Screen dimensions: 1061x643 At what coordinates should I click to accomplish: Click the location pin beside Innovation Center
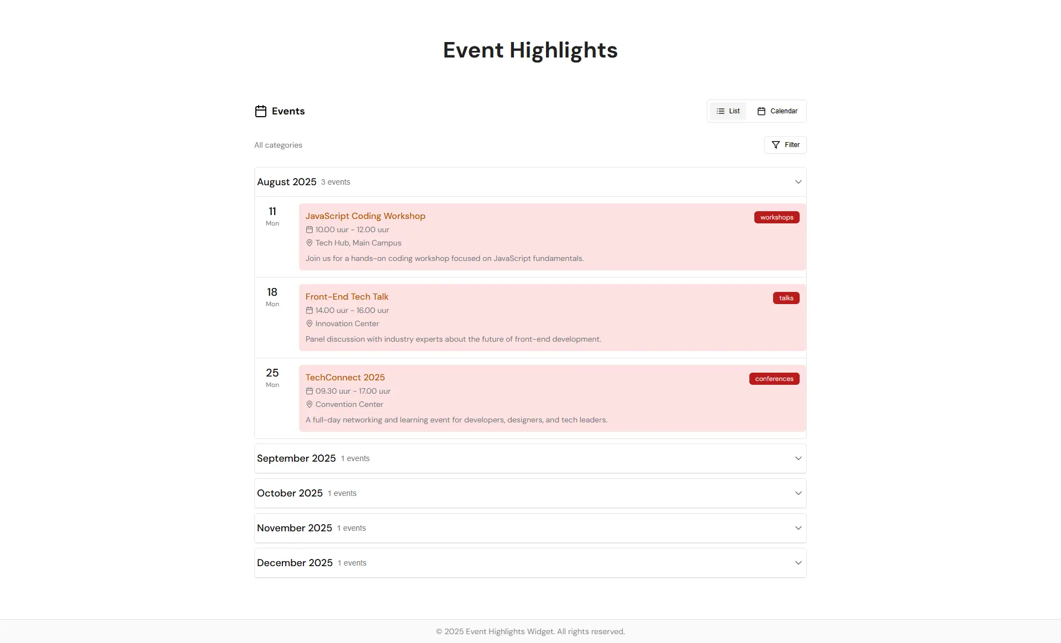click(309, 324)
